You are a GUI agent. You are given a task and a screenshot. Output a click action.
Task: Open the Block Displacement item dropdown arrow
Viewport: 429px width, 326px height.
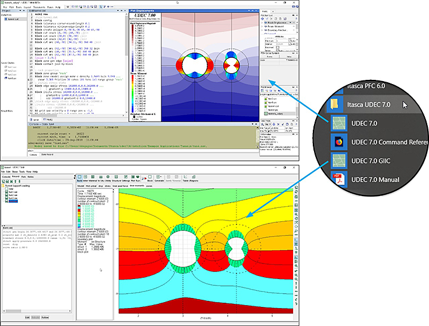[291, 23]
